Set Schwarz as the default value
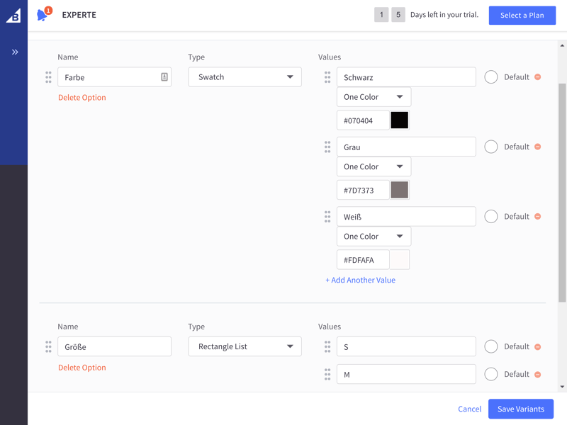The image size is (567, 425). click(x=491, y=77)
